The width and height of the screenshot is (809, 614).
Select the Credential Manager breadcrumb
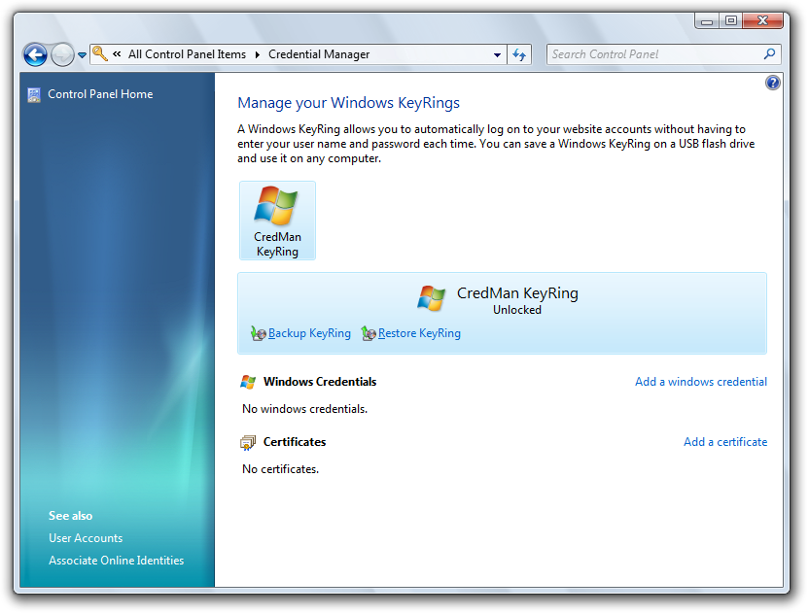tap(319, 54)
